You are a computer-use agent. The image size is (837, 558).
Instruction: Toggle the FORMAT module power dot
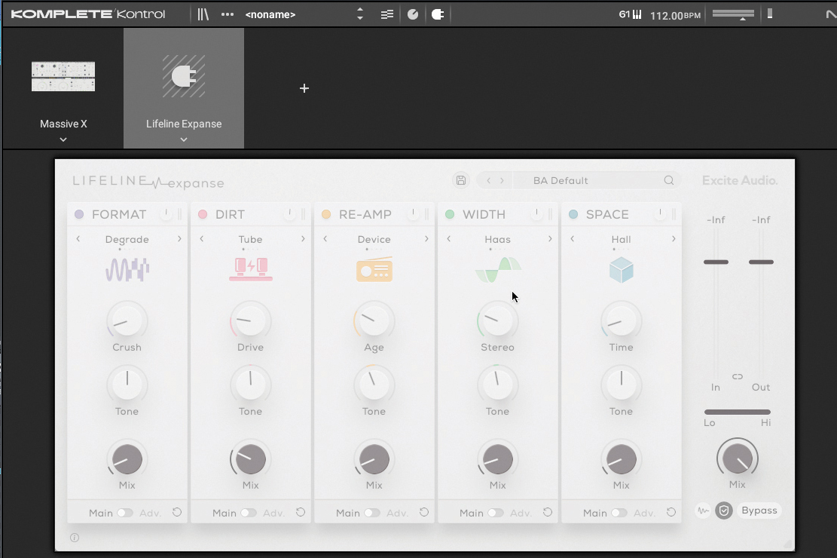[79, 214]
